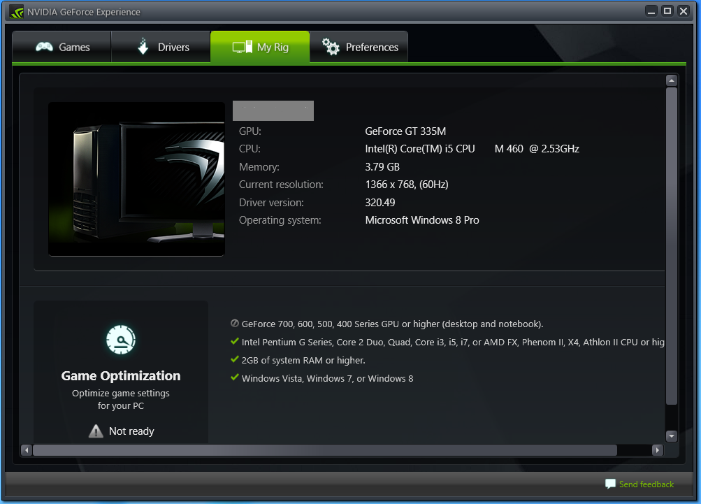Click the horizontal scrollbar left arrow
Image resolution: width=701 pixels, height=504 pixels.
coord(27,450)
